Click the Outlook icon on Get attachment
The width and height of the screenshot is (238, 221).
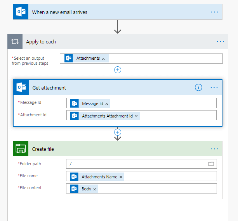point(21,88)
